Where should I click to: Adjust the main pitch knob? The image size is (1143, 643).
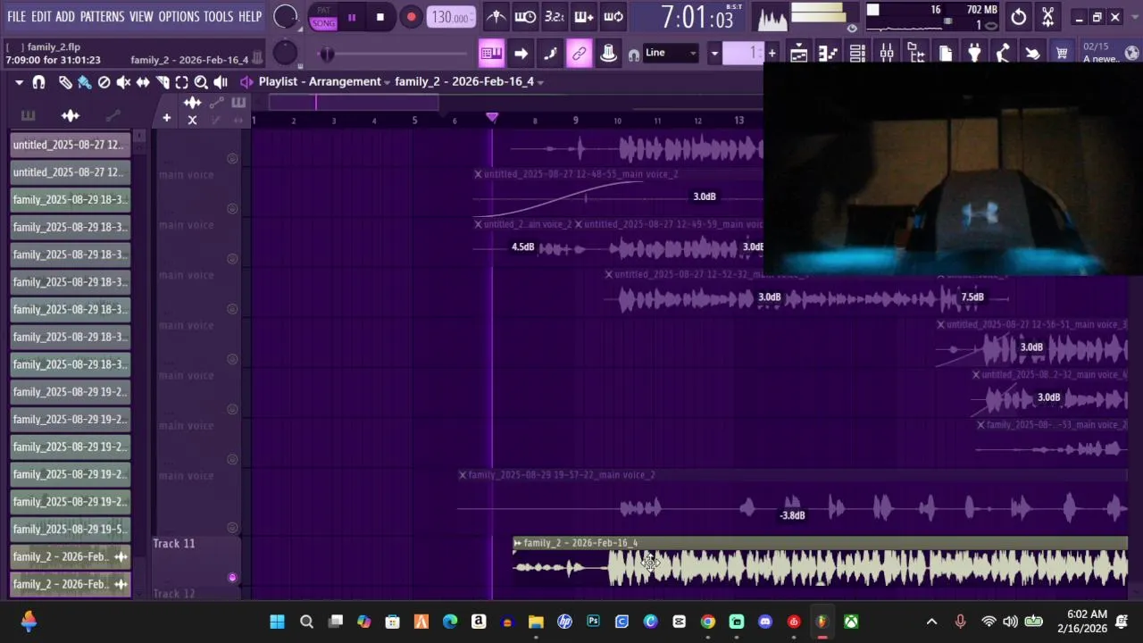point(285,54)
